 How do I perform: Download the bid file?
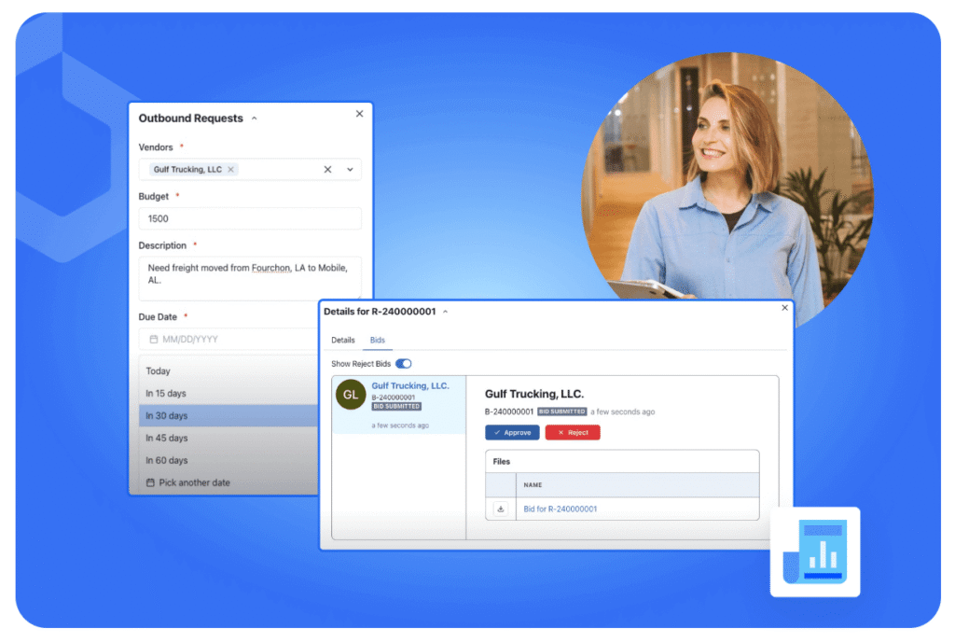click(501, 509)
